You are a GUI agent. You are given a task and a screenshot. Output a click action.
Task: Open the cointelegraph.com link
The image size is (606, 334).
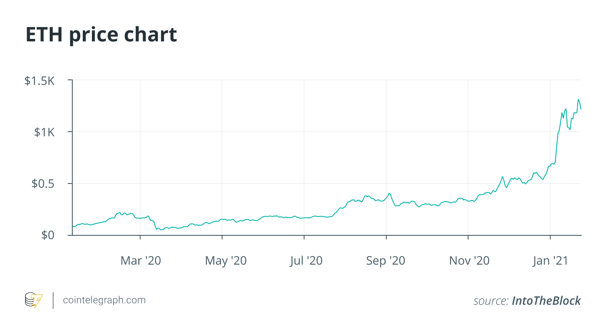[x=104, y=300]
